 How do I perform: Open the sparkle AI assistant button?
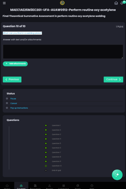pos(117,175)
